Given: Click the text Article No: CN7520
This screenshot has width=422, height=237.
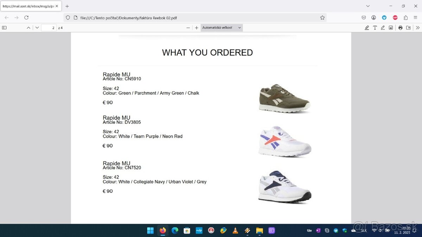Looking at the screenshot, I should [x=122, y=168].
